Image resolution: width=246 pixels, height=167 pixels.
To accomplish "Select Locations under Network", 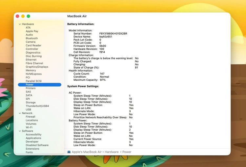I will point(32,120).
